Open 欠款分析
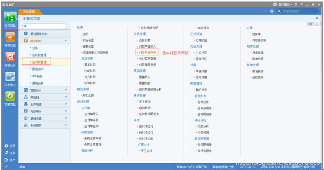This screenshot has width=324, height=170. click(203, 127)
